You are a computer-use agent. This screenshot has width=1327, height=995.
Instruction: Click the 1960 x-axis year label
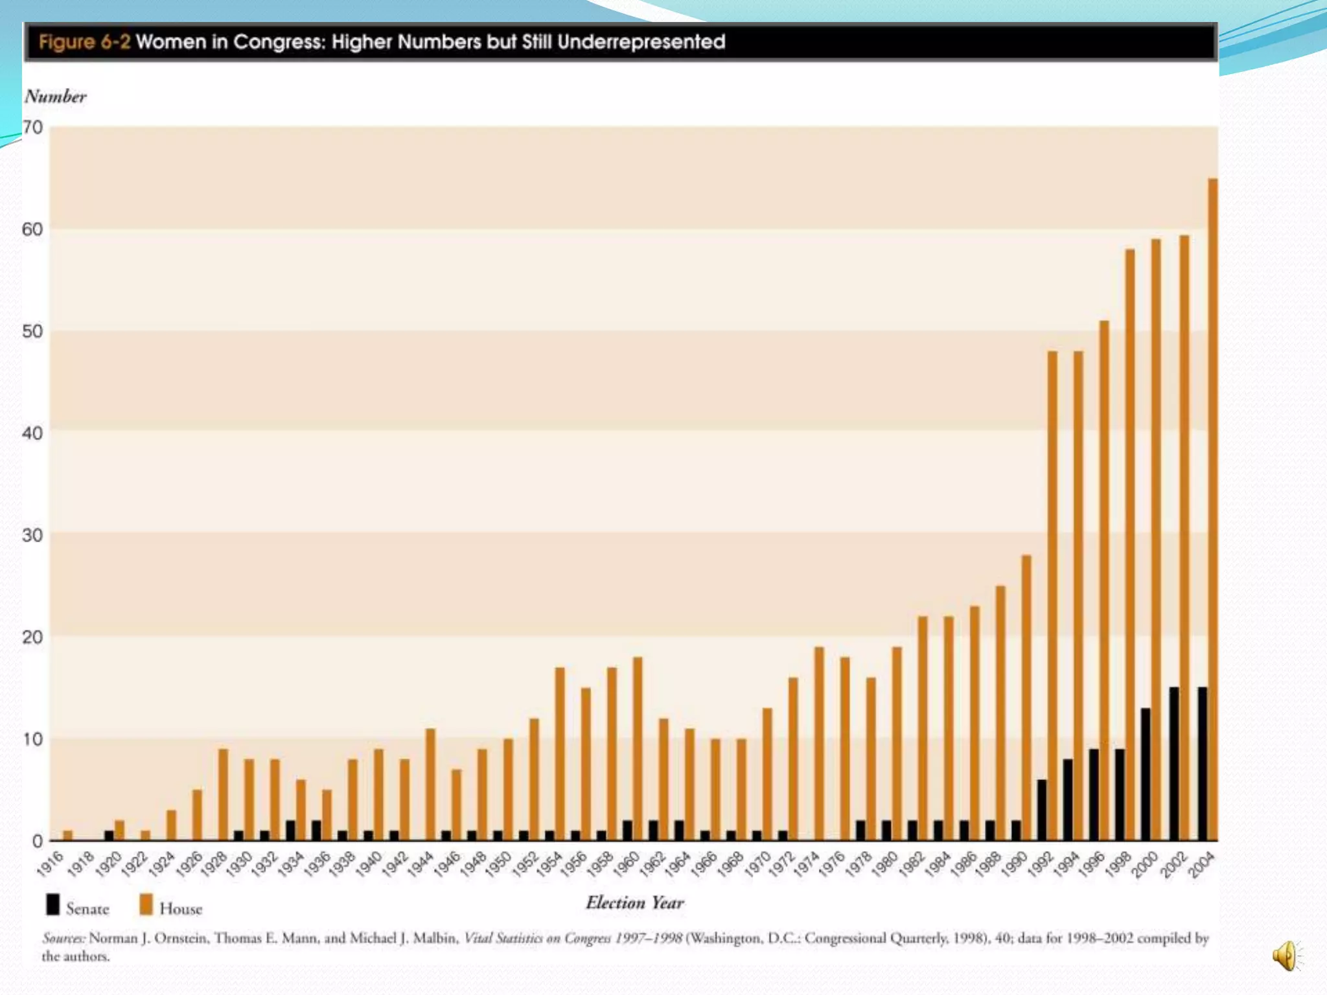(627, 865)
